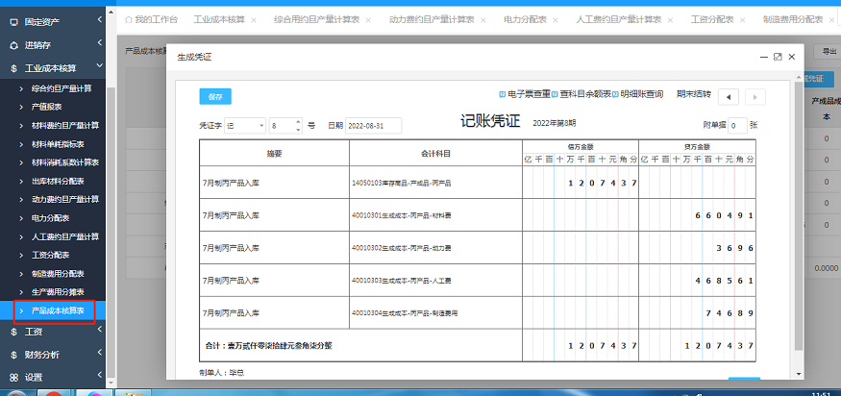841x396 pixels.
Task: Switch to the 动力费约旦产量计算表 tab
Action: 432,20
